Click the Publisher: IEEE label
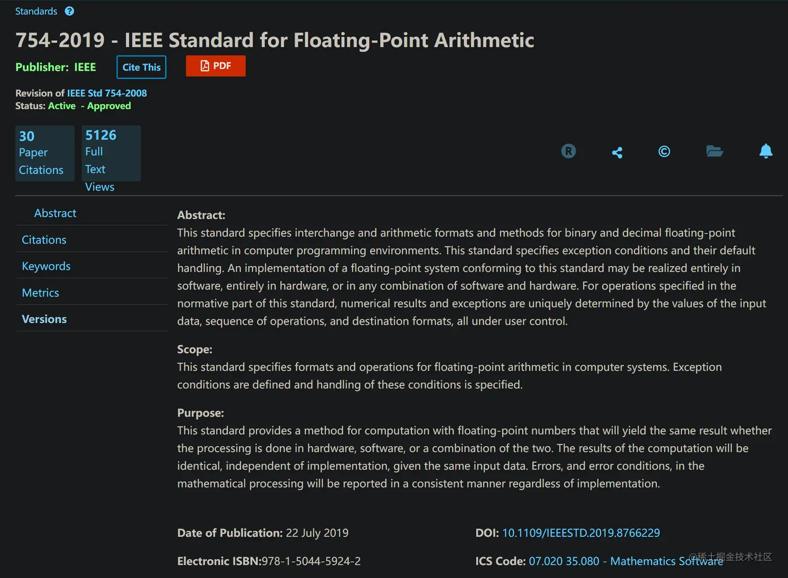 tap(56, 67)
